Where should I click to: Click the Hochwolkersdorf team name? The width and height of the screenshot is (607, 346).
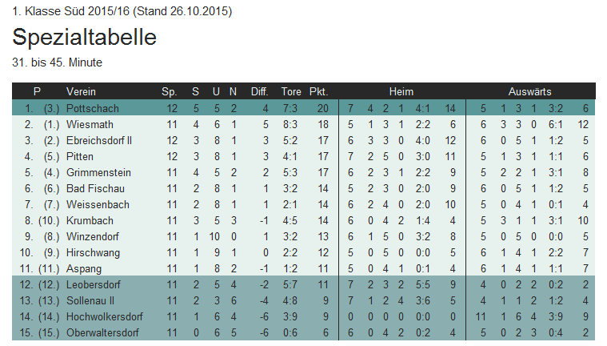(104, 317)
